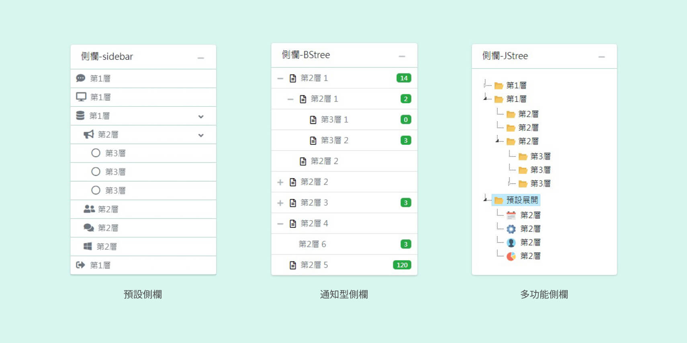Click the 側欄-BStree panel title
Screen dimensions: 687x343
pos(306,55)
